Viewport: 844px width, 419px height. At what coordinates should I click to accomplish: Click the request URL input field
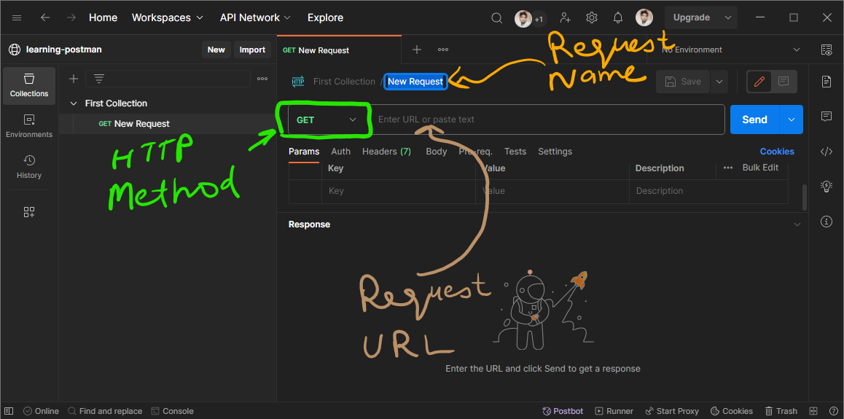point(549,120)
